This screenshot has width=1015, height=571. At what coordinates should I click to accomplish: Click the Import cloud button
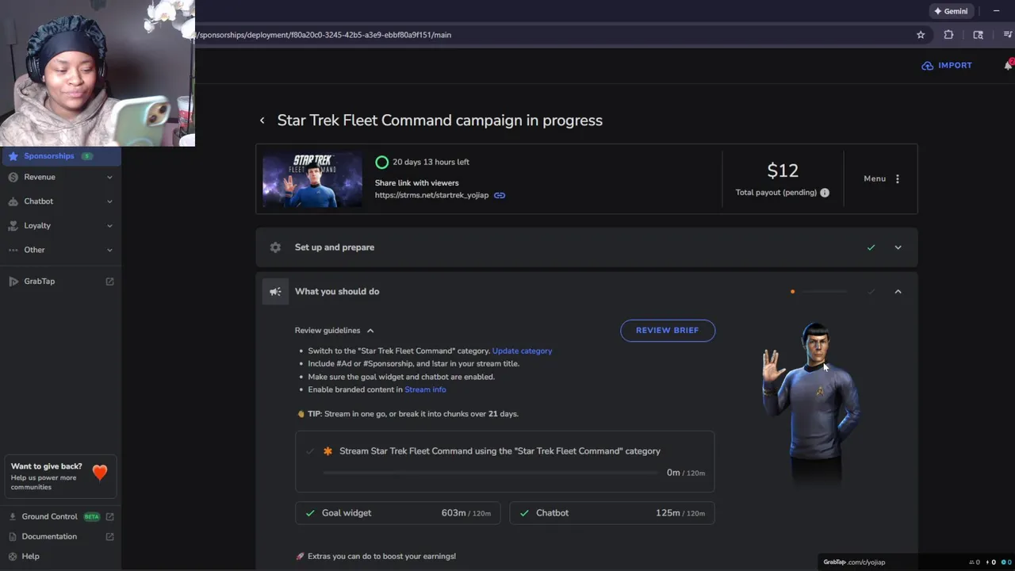tap(947, 66)
